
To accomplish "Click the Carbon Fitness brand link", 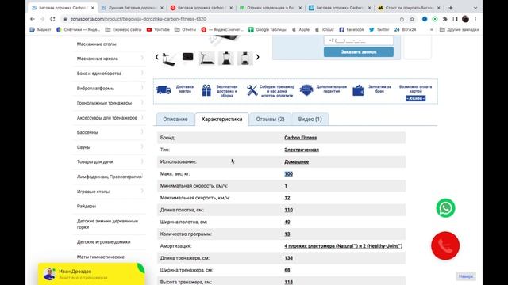I will [300, 138].
